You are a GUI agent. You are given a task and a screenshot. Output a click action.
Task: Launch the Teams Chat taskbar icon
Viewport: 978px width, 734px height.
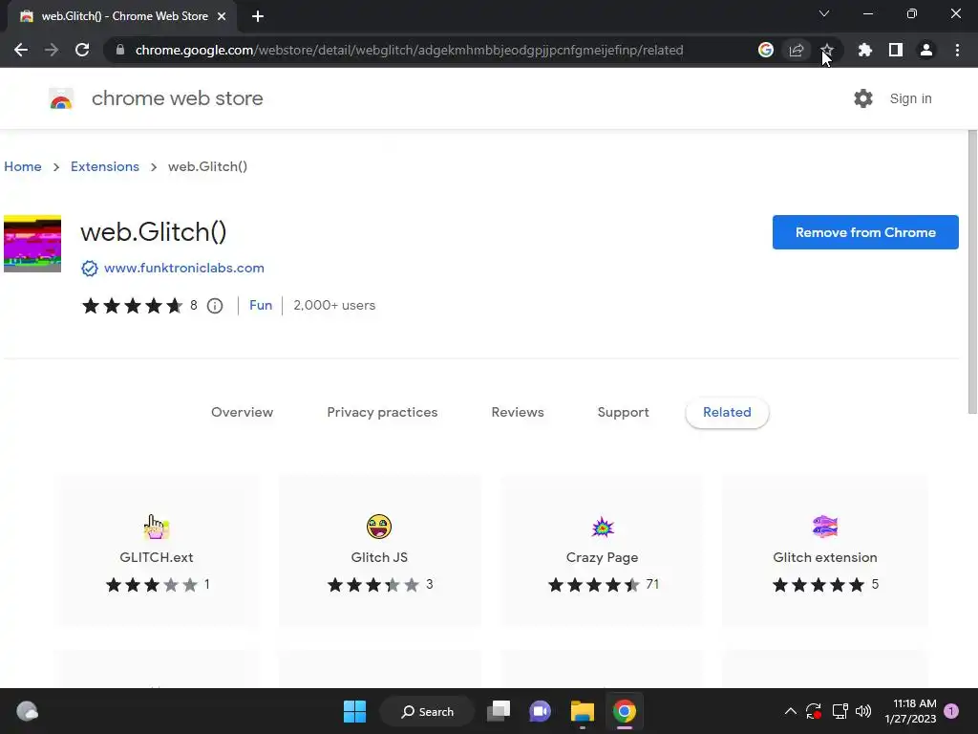point(541,711)
